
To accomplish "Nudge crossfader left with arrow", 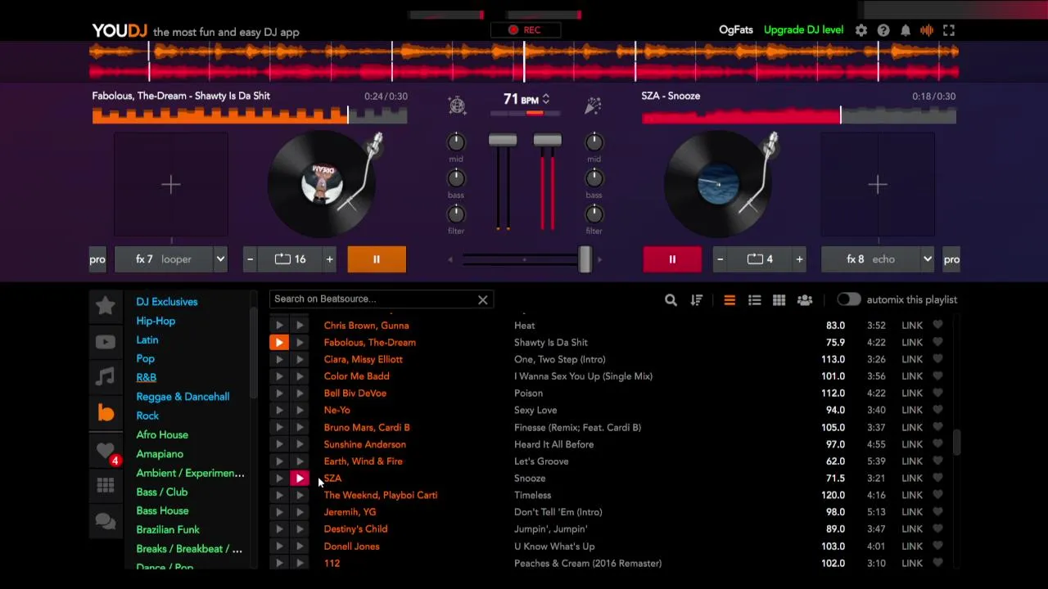I will tap(450, 260).
